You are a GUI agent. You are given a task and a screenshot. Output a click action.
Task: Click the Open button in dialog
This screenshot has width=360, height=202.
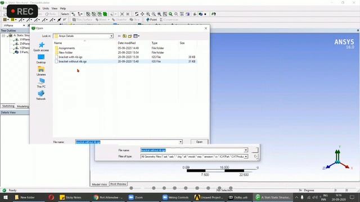click(199, 142)
